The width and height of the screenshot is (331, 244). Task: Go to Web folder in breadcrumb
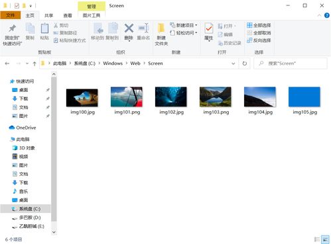click(135, 63)
